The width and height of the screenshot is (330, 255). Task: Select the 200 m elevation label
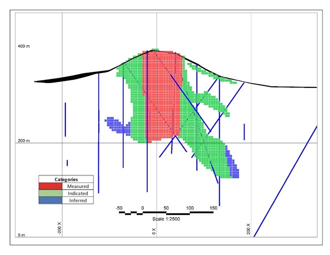point(24,141)
